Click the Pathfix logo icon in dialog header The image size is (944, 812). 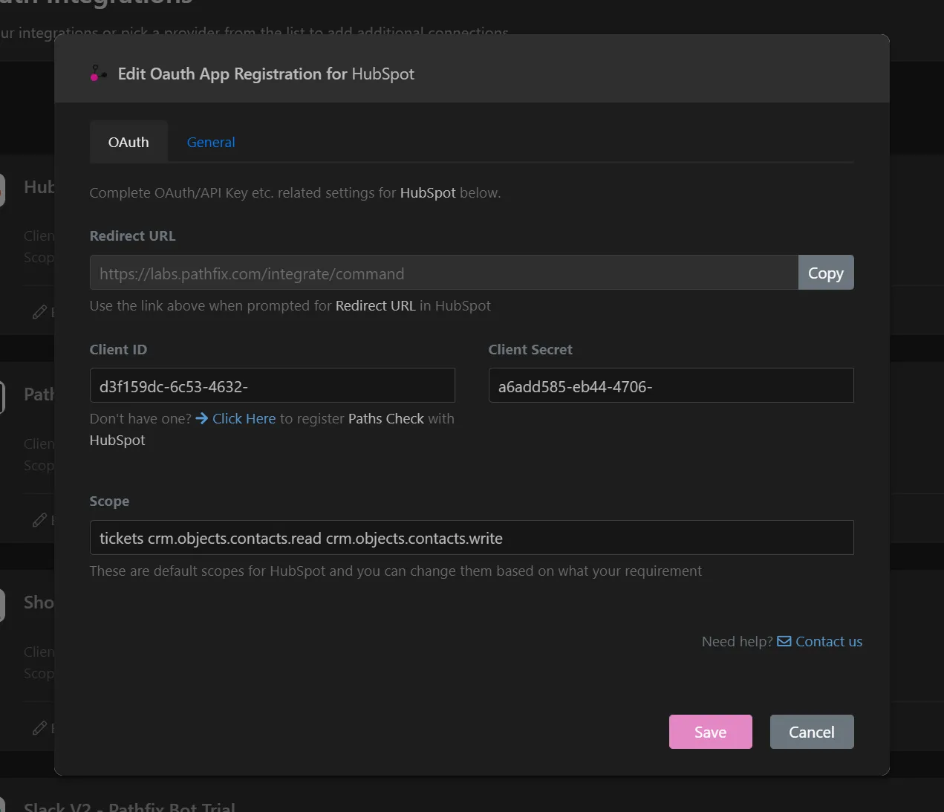coord(98,74)
